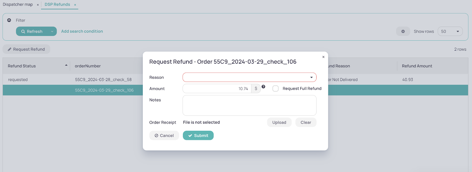
Task: Close the Request Refund dialog with X
Action: [x=323, y=57]
